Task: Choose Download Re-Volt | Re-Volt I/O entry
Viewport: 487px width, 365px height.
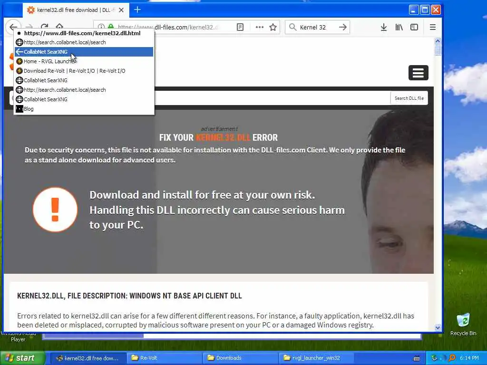Action: [84, 71]
